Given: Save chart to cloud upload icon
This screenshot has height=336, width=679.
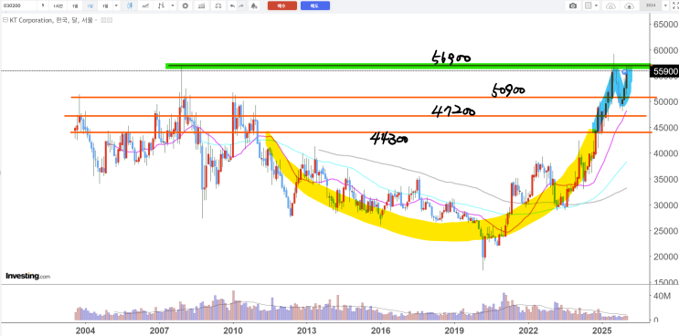Looking at the screenshot, I should [629, 5].
